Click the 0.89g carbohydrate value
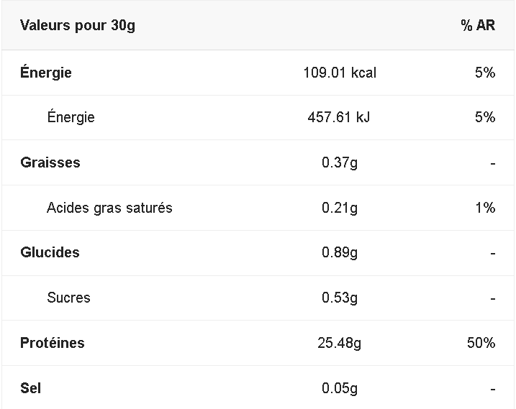The height and width of the screenshot is (409, 516). click(340, 252)
